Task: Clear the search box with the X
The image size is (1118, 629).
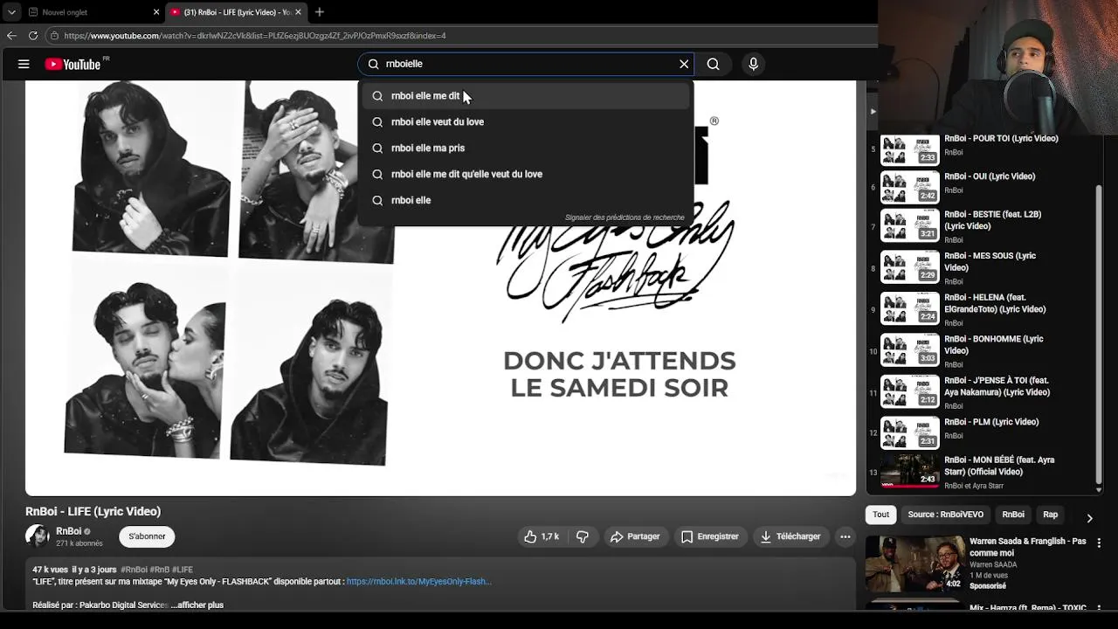Action: 684,64
